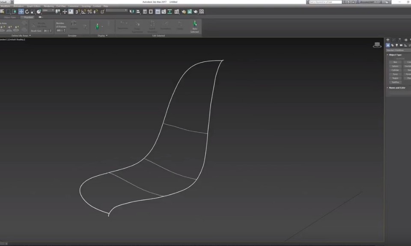Open Render Setup dialog
Viewport: 411px width, 246px height.
click(x=184, y=12)
